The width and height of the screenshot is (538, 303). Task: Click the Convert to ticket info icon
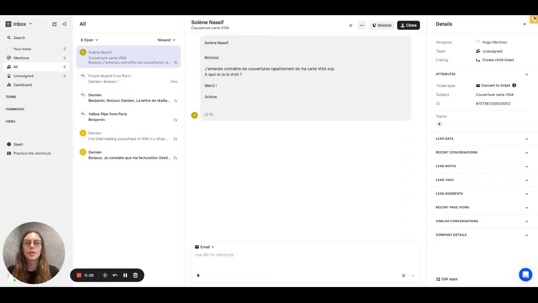pos(514,85)
